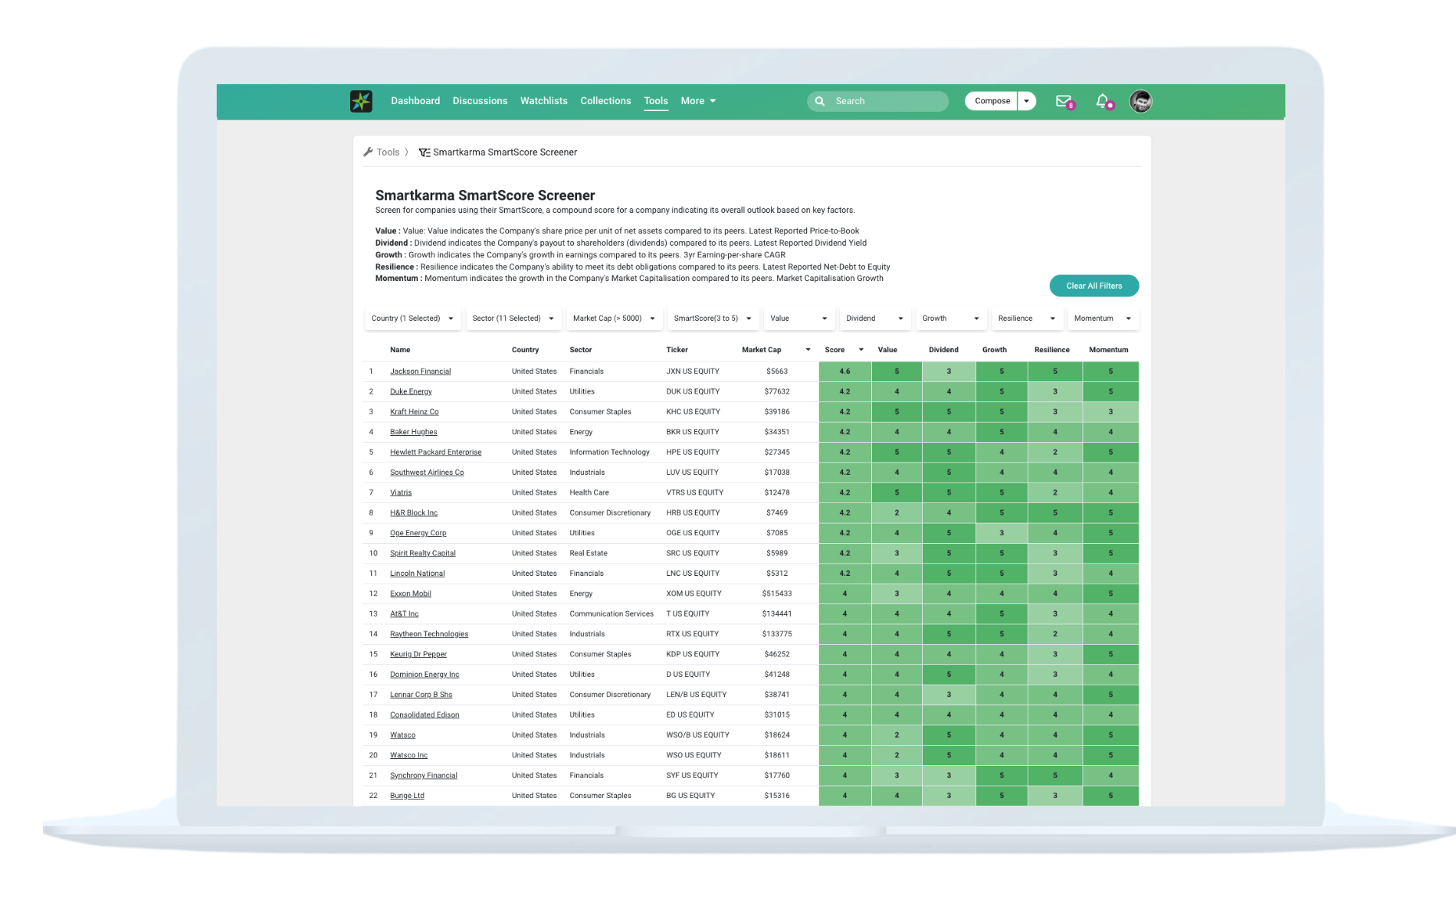
Task: Open the Exxon Mobil link
Action: pyautogui.click(x=411, y=594)
